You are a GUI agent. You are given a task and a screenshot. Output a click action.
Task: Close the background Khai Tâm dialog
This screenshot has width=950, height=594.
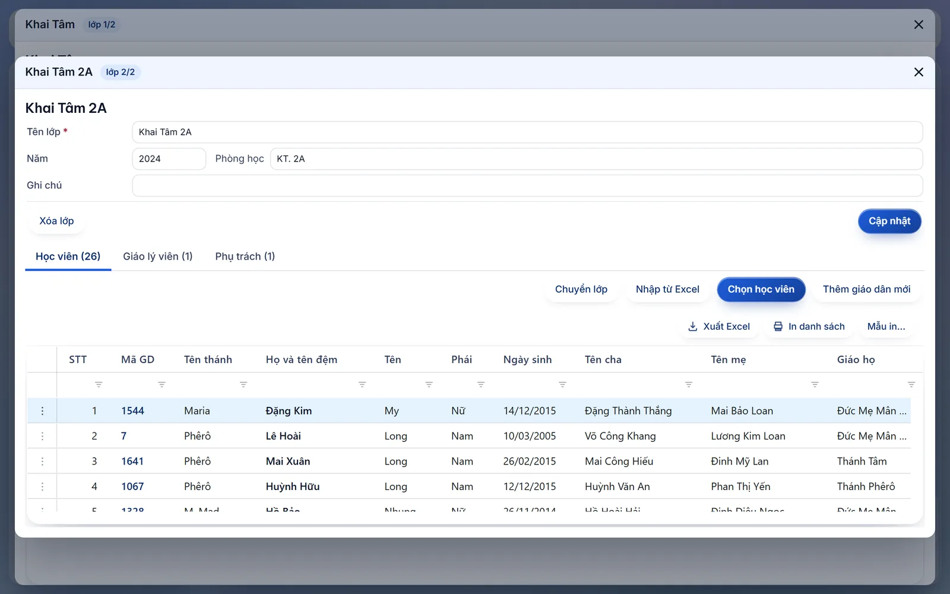pyautogui.click(x=919, y=24)
